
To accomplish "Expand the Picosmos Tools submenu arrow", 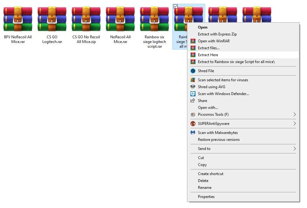I will (294, 115).
